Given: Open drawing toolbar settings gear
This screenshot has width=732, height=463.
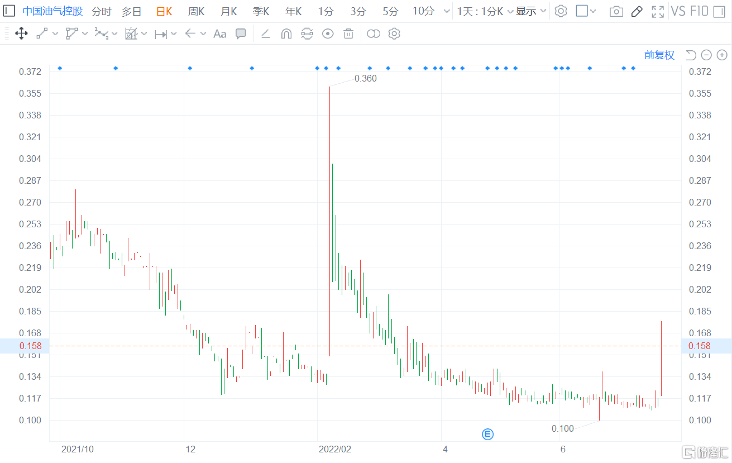Looking at the screenshot, I should coord(394,34).
